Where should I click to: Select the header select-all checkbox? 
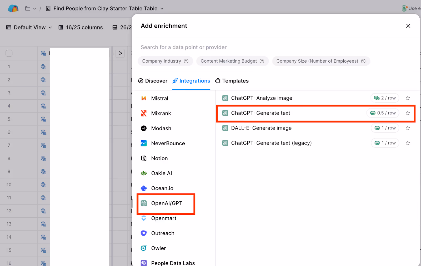pos(9,53)
